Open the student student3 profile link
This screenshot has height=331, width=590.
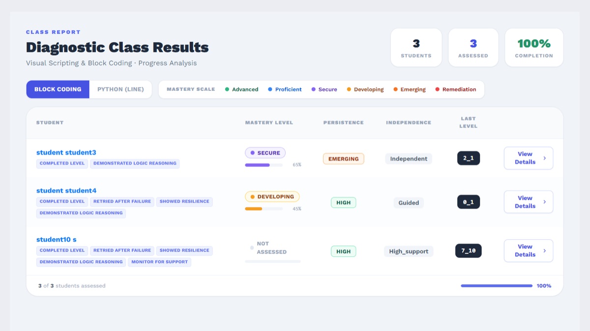click(x=66, y=152)
